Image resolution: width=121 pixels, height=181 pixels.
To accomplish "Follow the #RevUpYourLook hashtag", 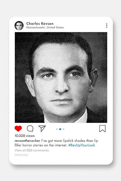I will (82, 145).
